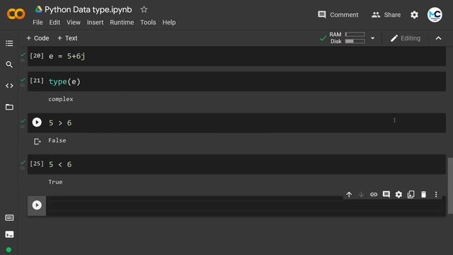Click the vertical notebook scrollbar
Image resolution: width=453 pixels, height=255 pixels.
[x=450, y=186]
